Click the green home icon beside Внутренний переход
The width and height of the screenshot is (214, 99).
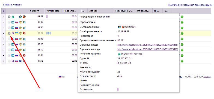point(119,54)
